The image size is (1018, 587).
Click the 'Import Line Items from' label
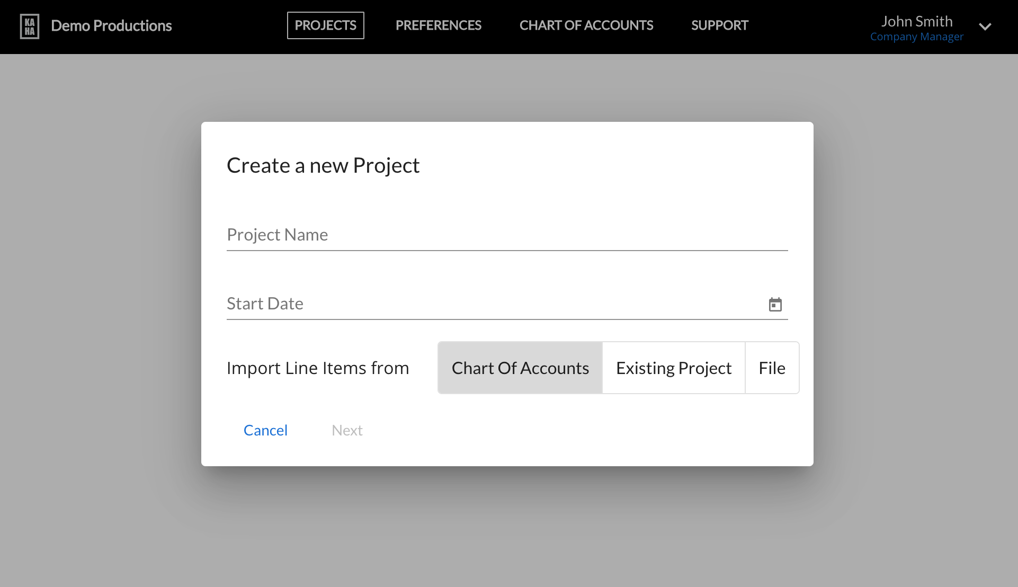click(x=318, y=368)
